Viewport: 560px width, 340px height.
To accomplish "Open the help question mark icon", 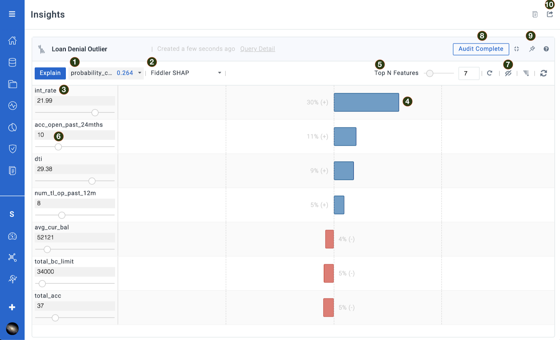I will tap(546, 49).
